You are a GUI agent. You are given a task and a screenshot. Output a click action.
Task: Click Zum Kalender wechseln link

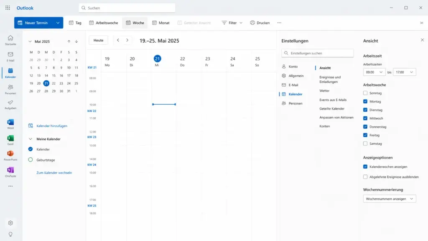[x=54, y=173]
